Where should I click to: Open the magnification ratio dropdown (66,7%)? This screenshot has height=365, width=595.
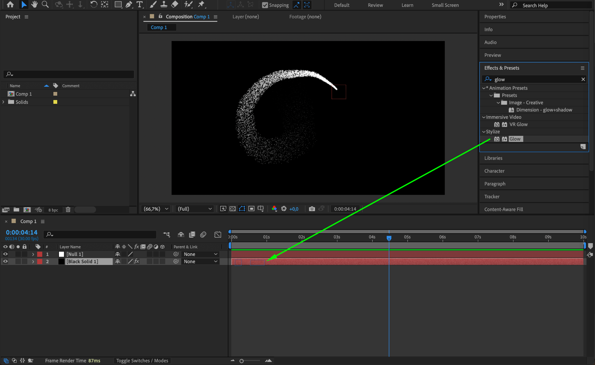pos(156,209)
